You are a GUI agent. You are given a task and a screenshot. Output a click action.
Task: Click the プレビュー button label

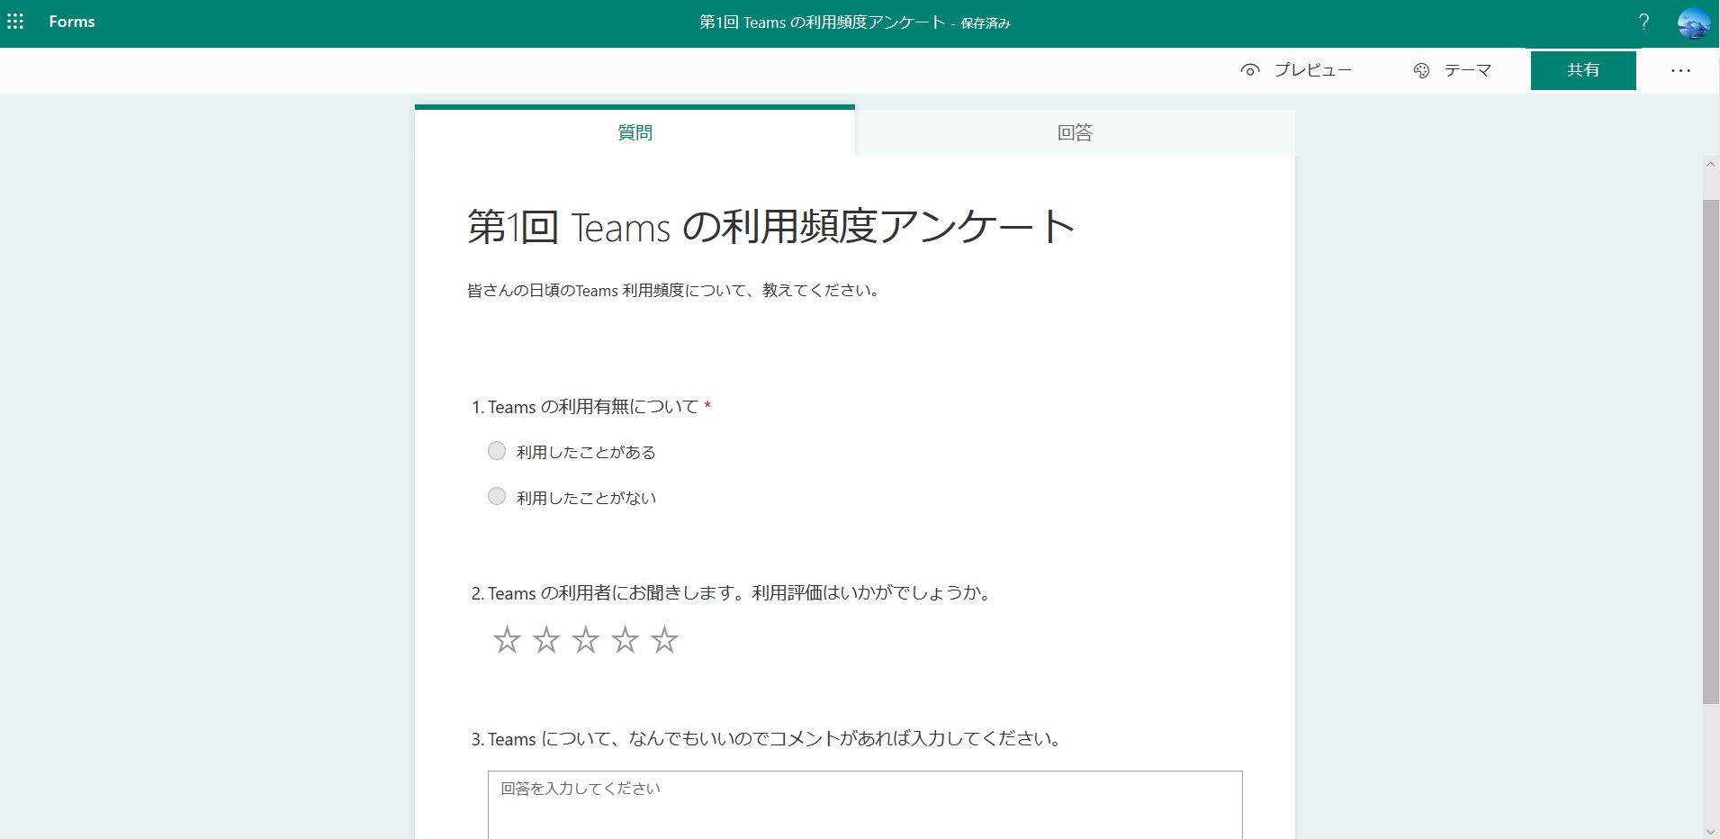coord(1312,70)
